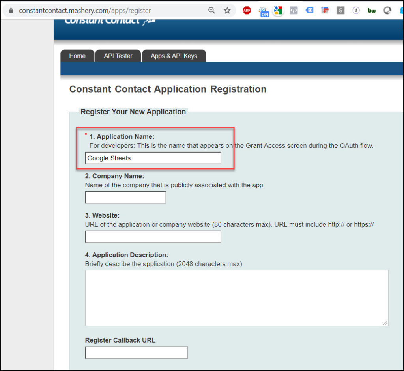The width and height of the screenshot is (404, 371).
Task: Open the multicolored Google extension
Action: pyautogui.click(x=278, y=11)
